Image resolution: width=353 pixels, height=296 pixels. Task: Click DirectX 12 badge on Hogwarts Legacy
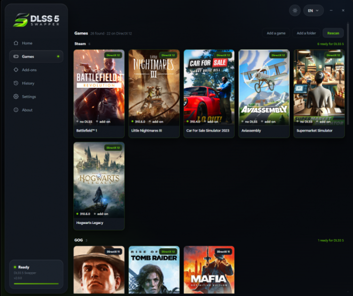click(113, 148)
